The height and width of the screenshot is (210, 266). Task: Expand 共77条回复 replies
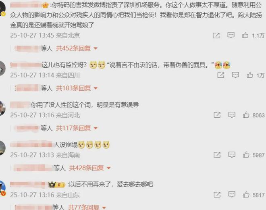click(87, 207)
